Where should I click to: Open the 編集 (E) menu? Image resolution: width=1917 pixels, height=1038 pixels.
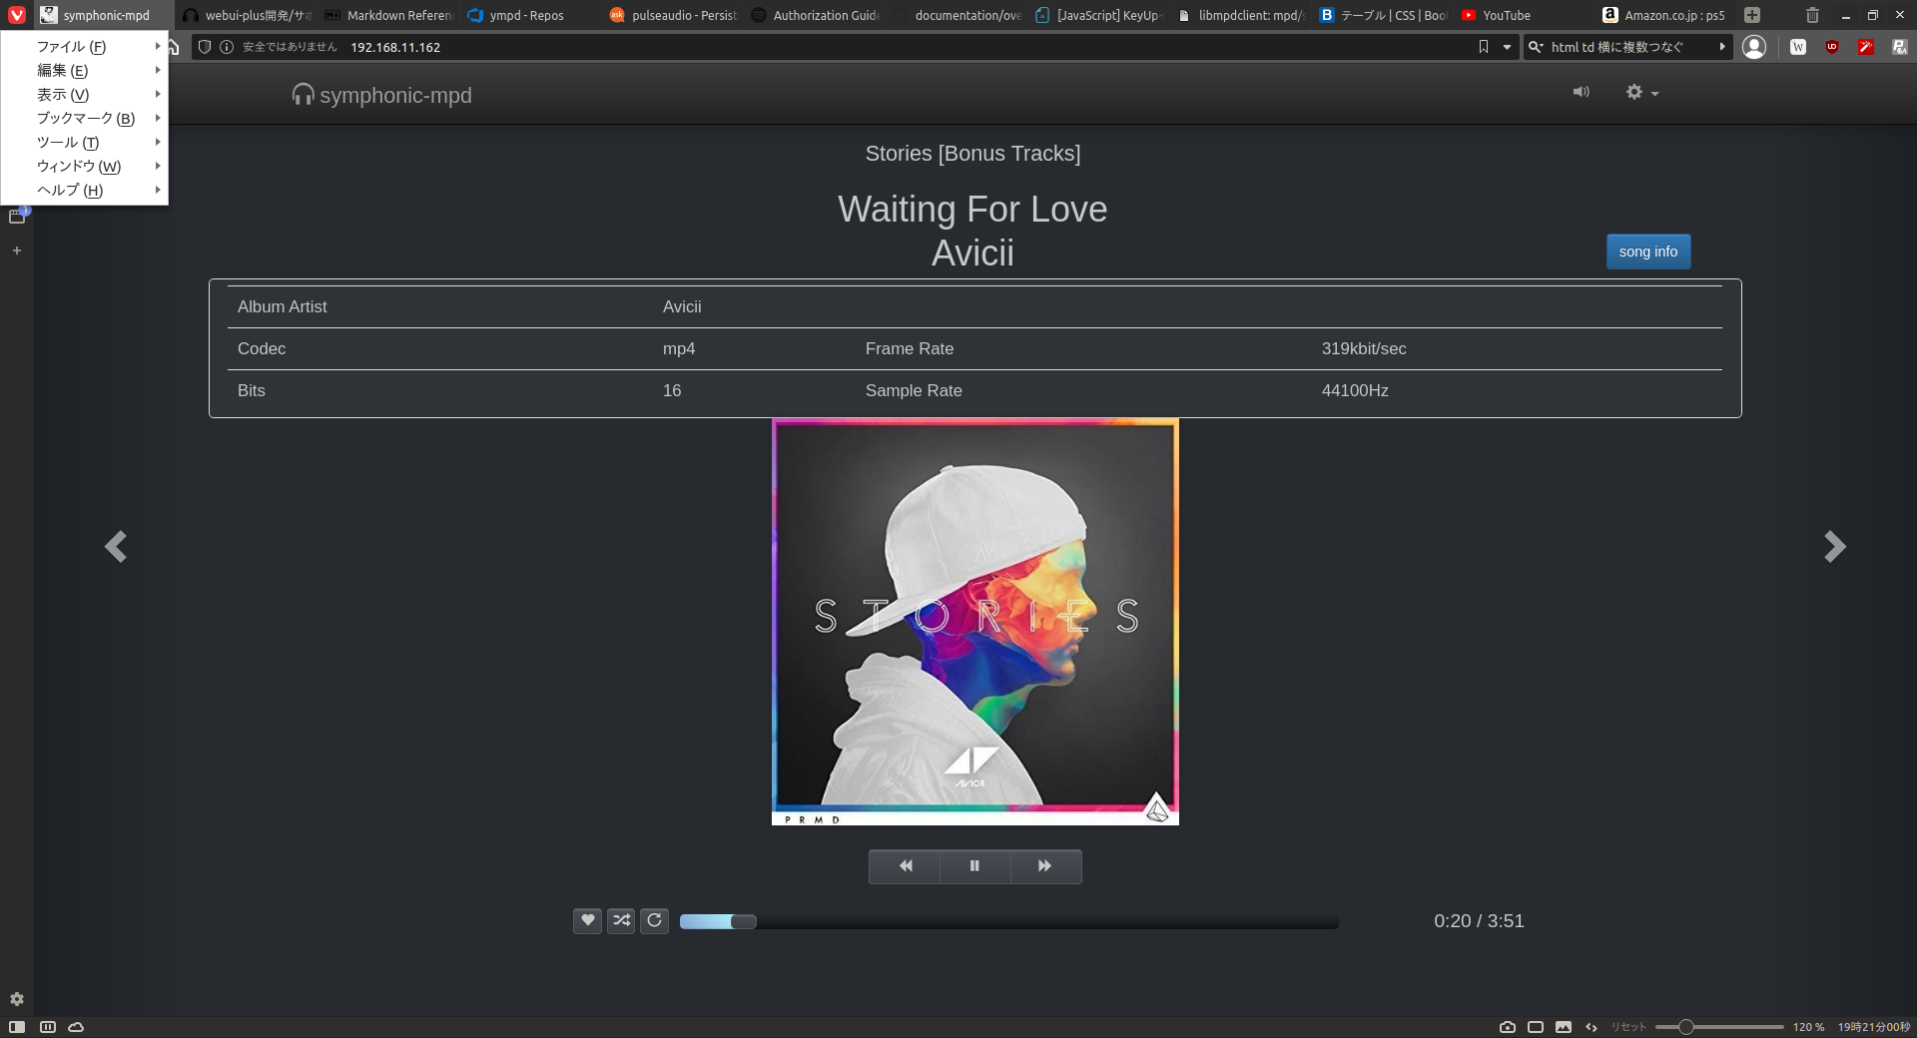coord(85,70)
